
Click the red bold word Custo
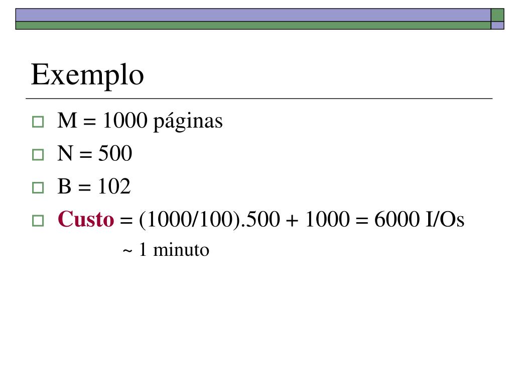coord(86,219)
